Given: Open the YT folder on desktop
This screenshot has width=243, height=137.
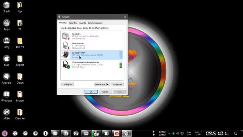Looking at the screenshot, I should pyautogui.click(x=20, y=25).
